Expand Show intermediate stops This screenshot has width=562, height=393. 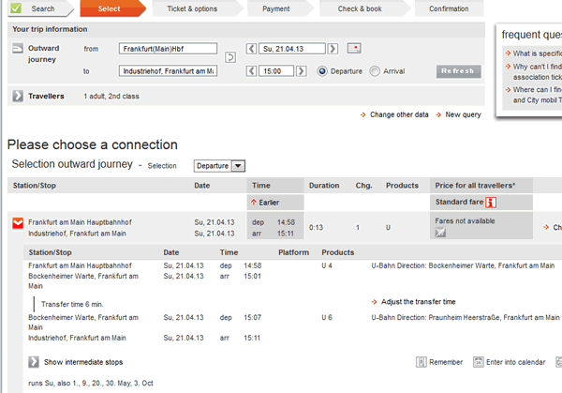click(34, 362)
